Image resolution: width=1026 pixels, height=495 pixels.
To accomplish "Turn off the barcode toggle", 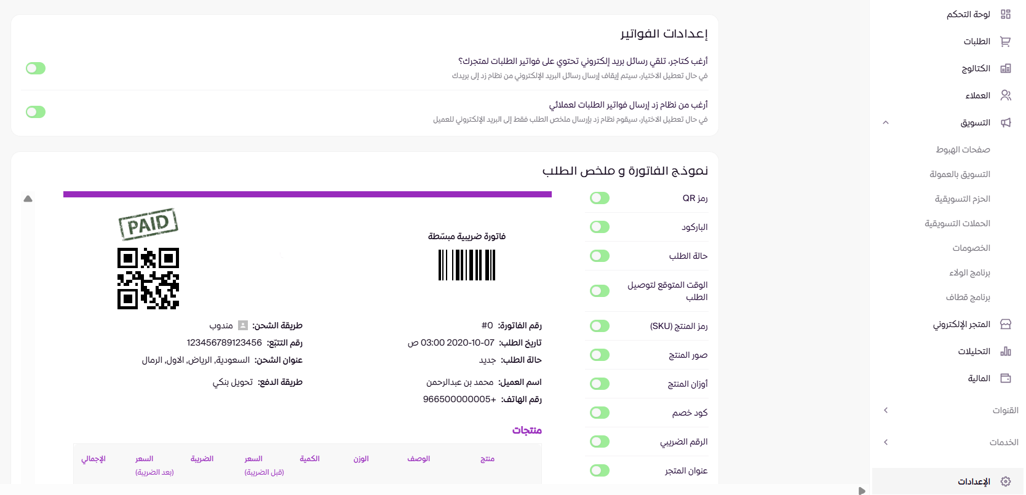I will [x=600, y=227].
